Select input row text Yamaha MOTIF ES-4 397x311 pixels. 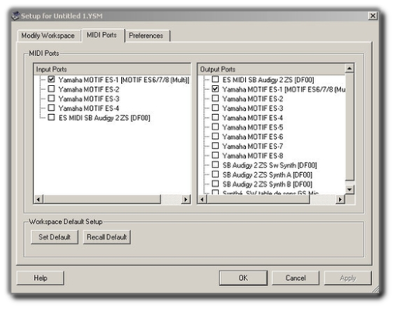[89, 109]
